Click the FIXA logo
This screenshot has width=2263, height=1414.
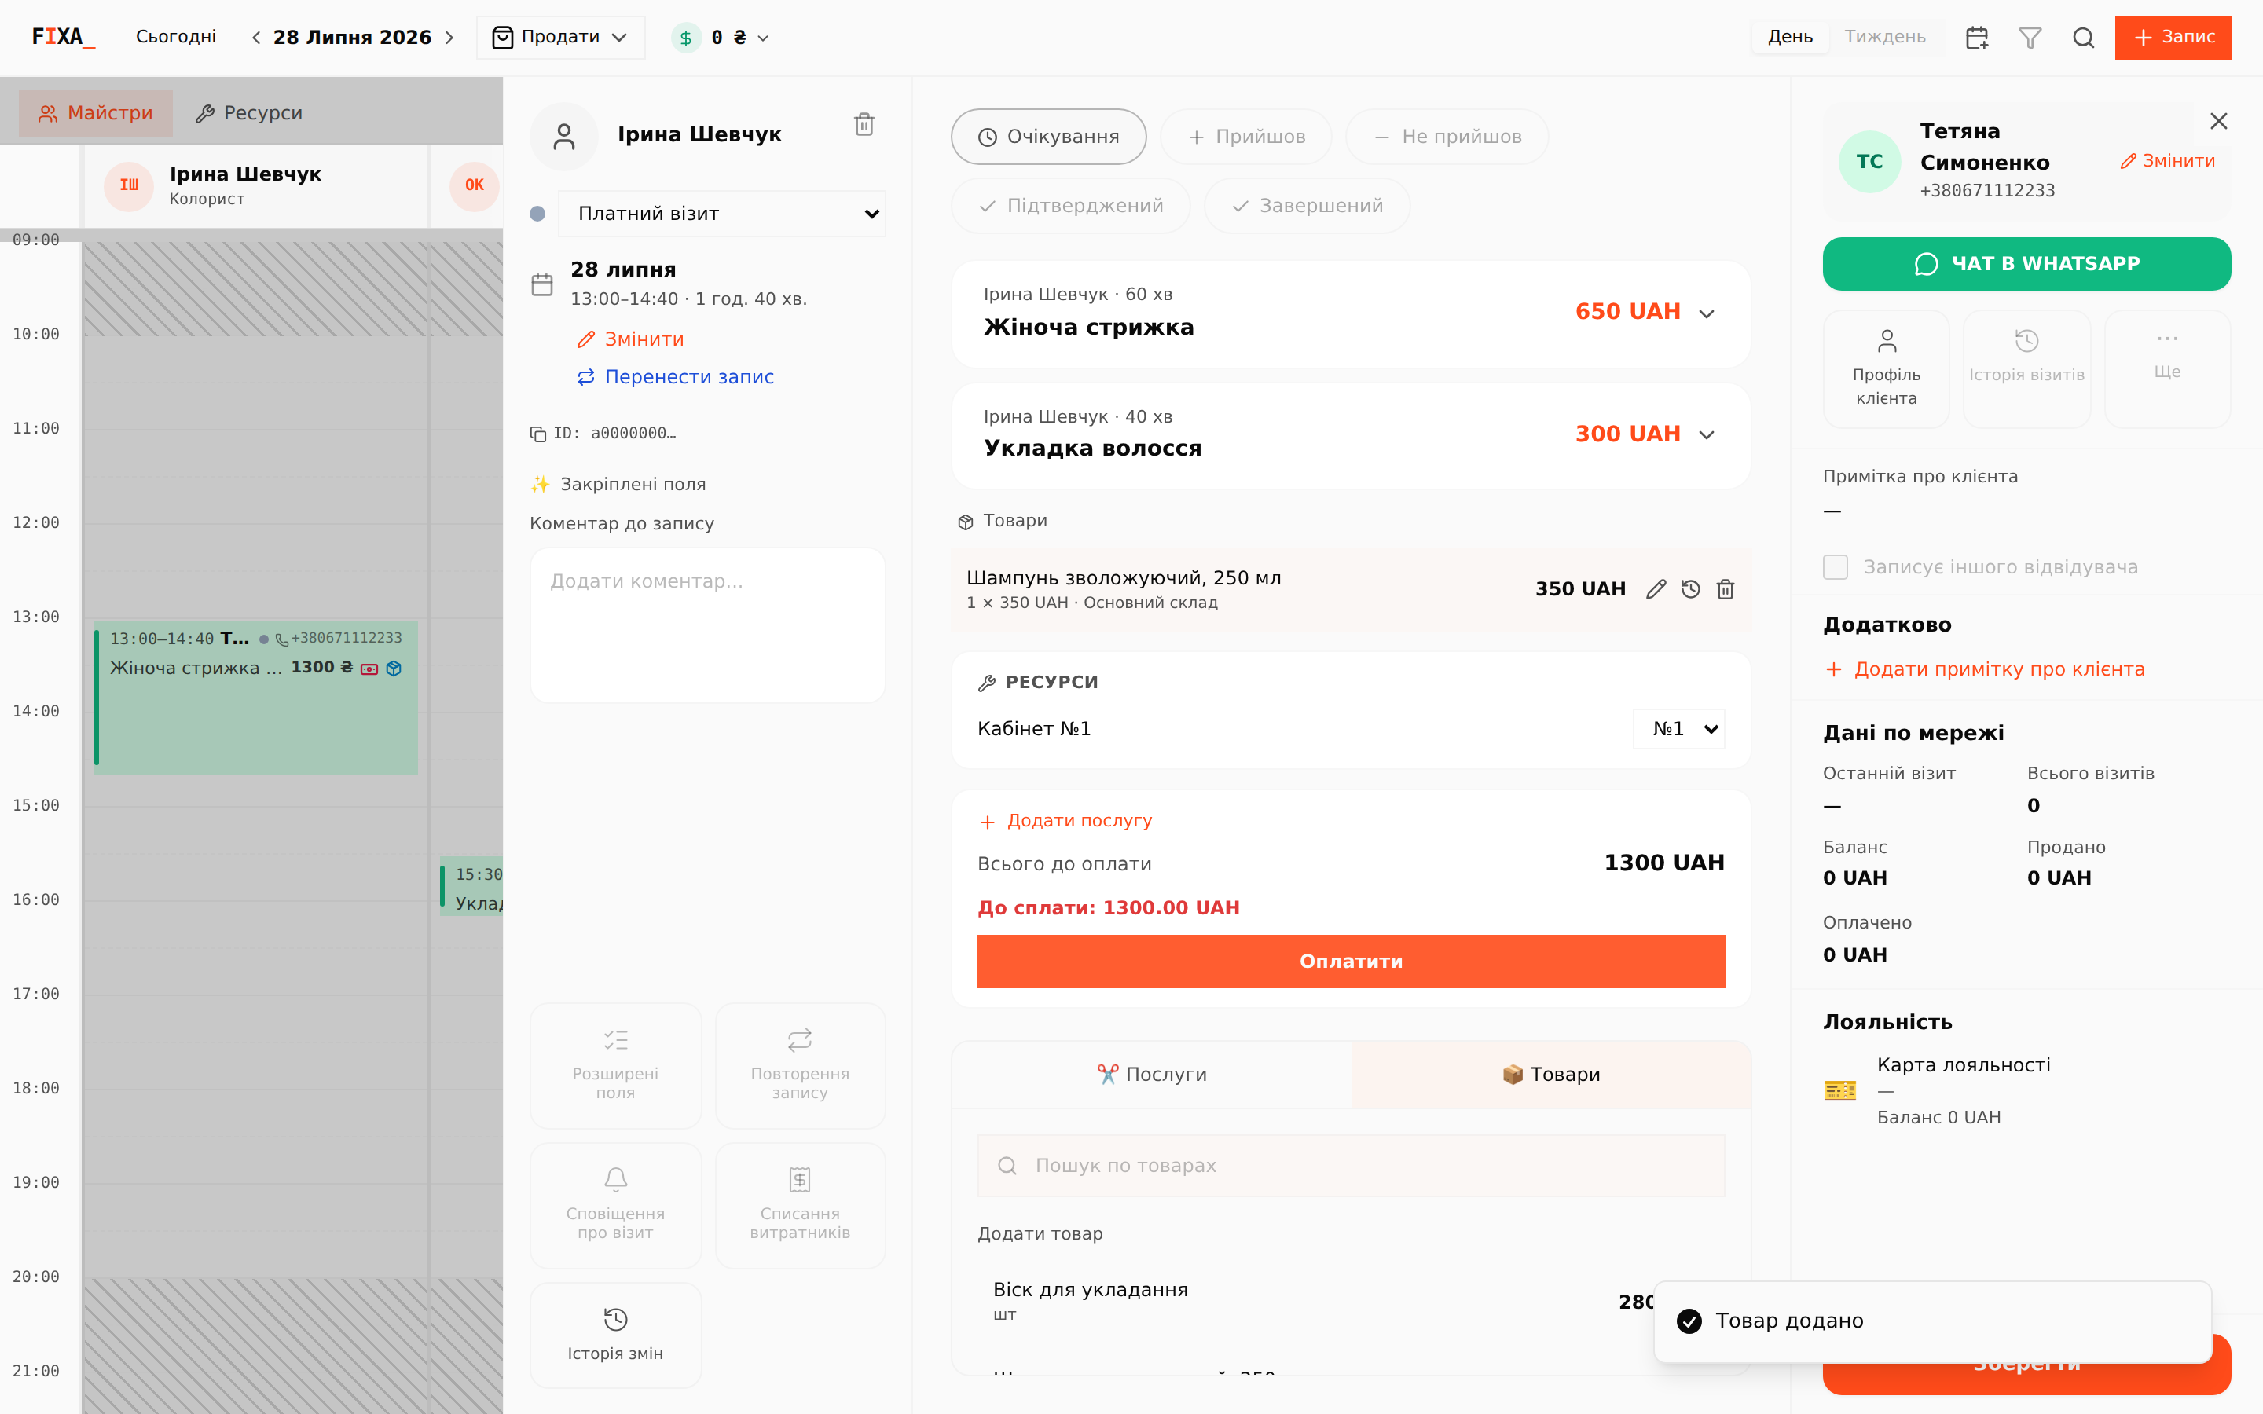pos(64,38)
